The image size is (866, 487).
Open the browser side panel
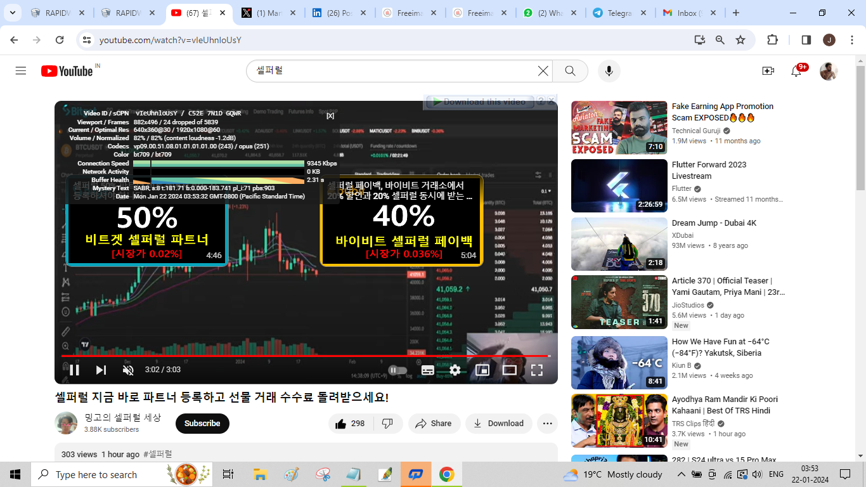pos(806,40)
